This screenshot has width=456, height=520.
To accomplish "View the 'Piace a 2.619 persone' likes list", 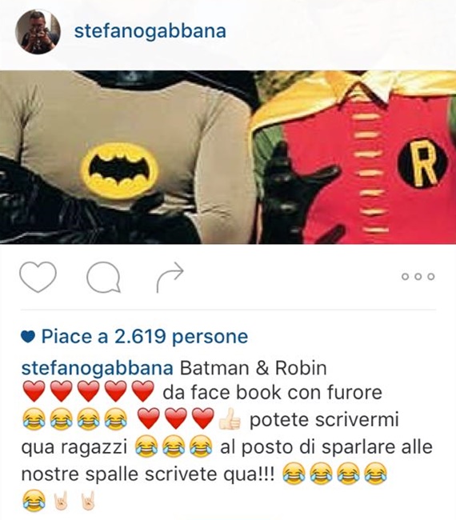I will click(x=144, y=337).
